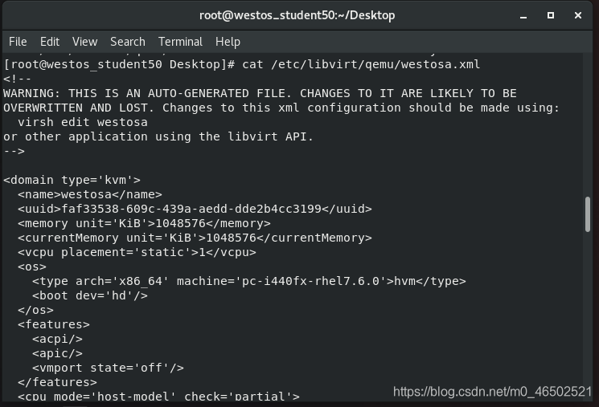The width and height of the screenshot is (599, 407).
Task: Click the 'virsh edit westosa' line
Action: pos(83,122)
